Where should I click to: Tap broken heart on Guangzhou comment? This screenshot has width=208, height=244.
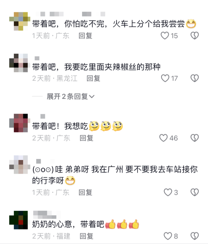tap(195, 192)
